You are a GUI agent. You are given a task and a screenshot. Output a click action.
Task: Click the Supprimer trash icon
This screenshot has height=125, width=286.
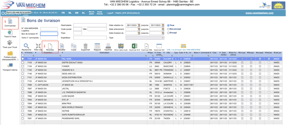pos(86,46)
